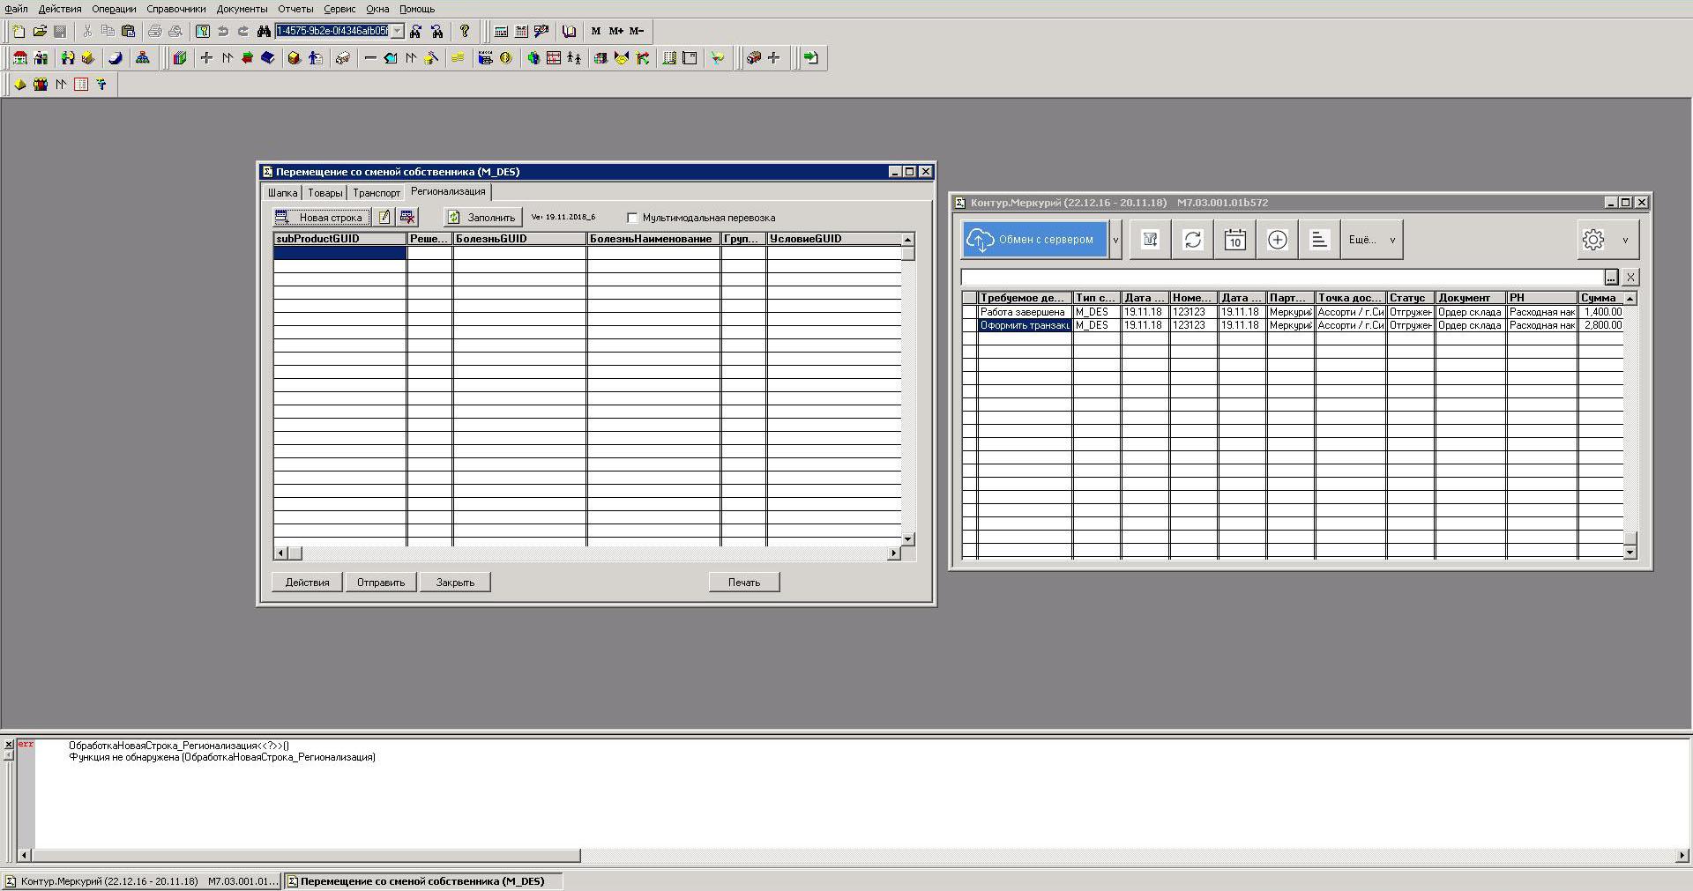Click the house icon in second toolbar
This screenshot has height=891, width=1693.
tap(19, 58)
